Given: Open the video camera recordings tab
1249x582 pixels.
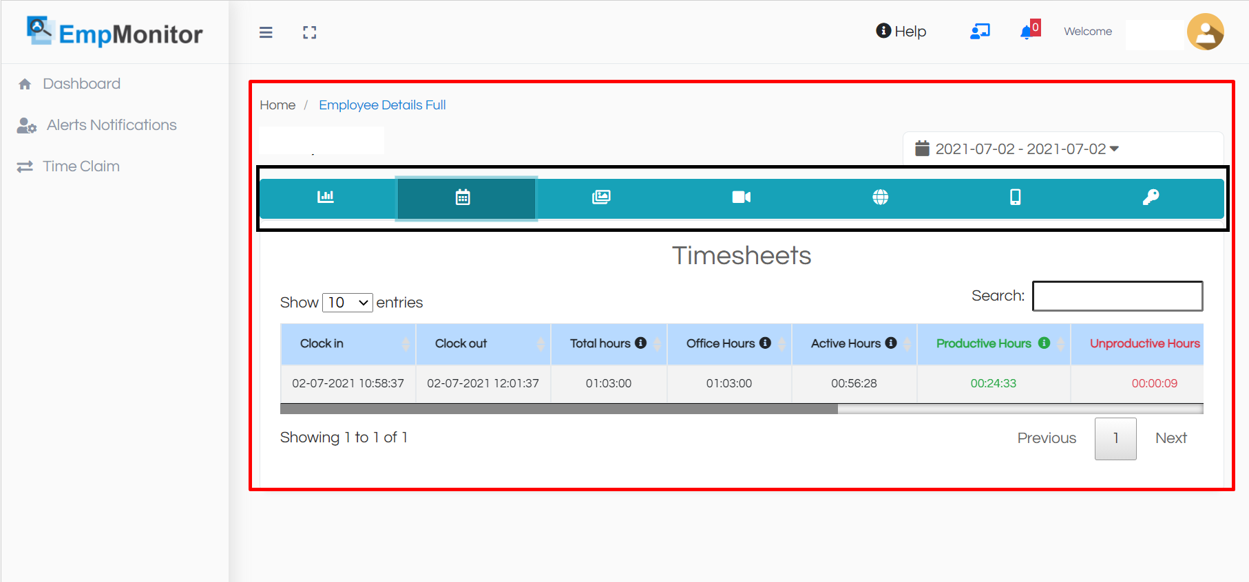Looking at the screenshot, I should coord(742,197).
